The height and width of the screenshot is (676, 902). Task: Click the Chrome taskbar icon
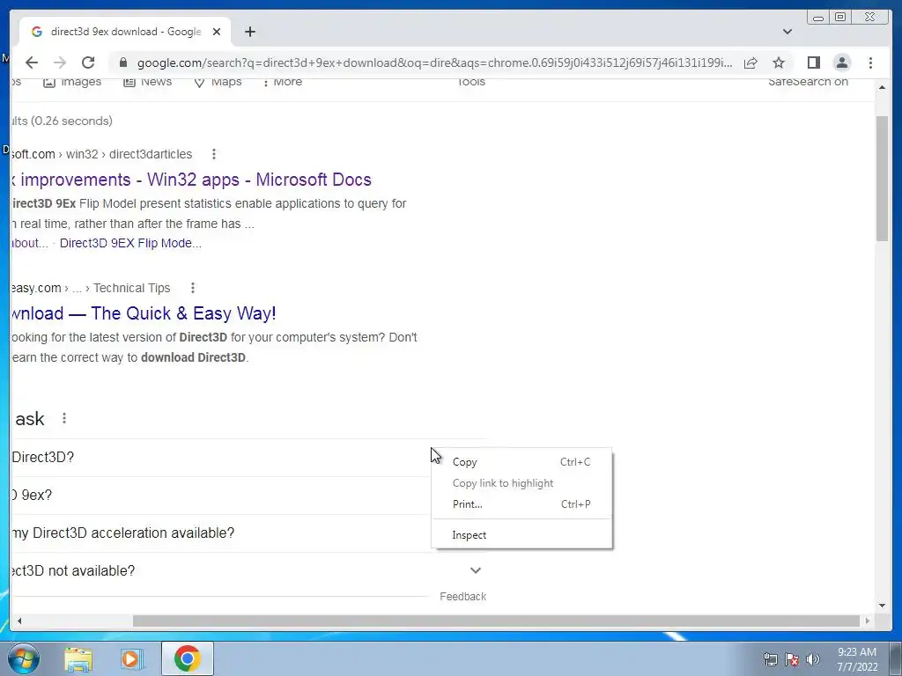click(188, 658)
